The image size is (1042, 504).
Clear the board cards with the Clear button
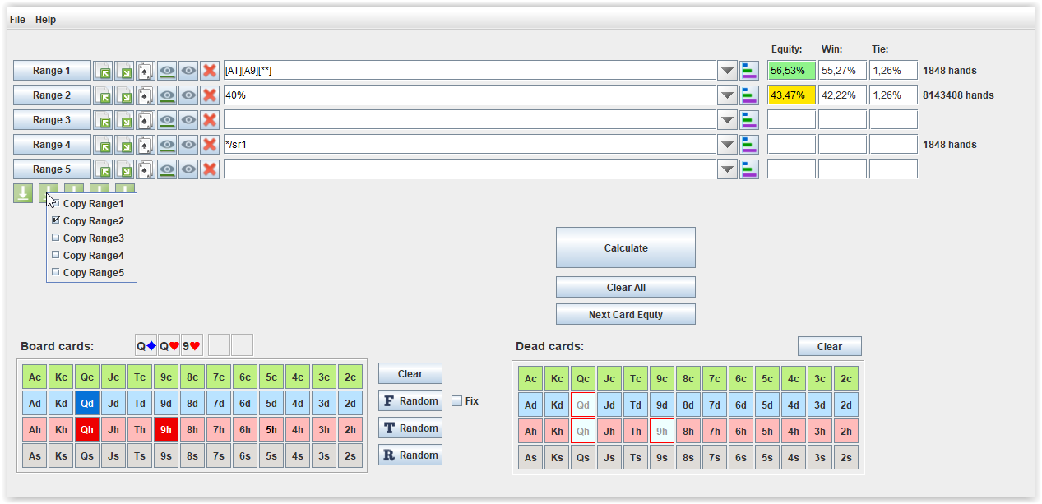(410, 373)
